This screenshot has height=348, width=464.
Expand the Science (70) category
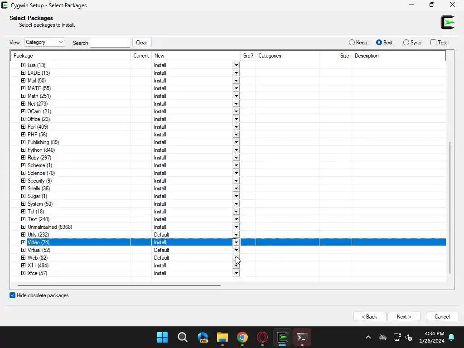[24, 173]
